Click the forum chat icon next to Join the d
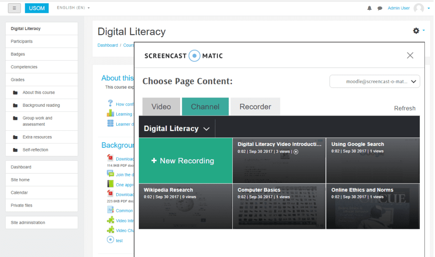 point(110,174)
